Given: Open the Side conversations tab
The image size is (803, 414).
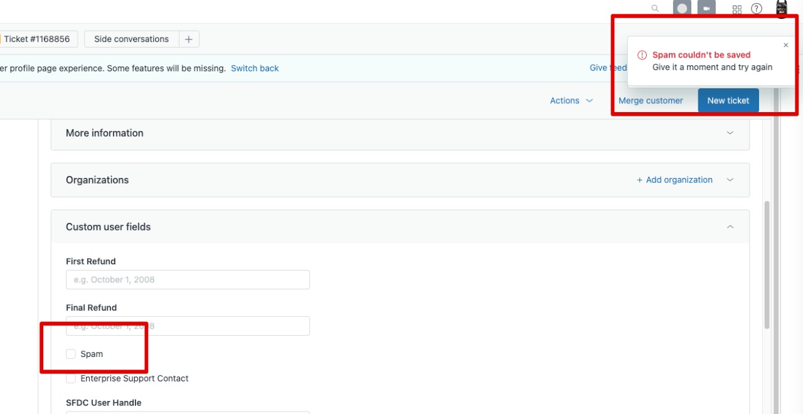Looking at the screenshot, I should pos(131,39).
